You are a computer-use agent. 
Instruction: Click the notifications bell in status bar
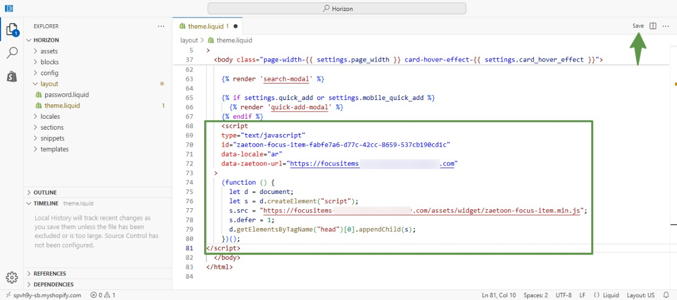[x=666, y=295]
